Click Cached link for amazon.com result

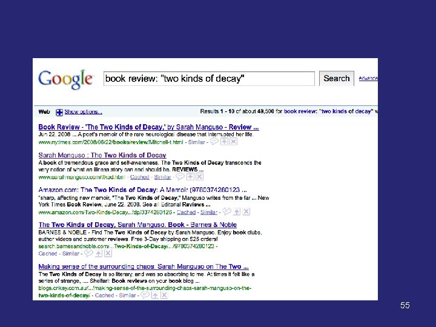187,212
